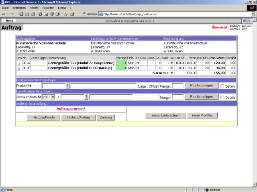This screenshot has width=257, height=192.
Task: Select Lizenzgebühr IS3 Modul-E CD-Backup text
Action: pyautogui.click(x=80, y=68)
